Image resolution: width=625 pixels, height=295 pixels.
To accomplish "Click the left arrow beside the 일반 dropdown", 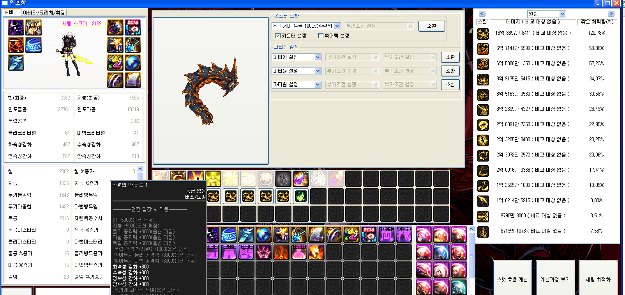I will coord(482,14).
